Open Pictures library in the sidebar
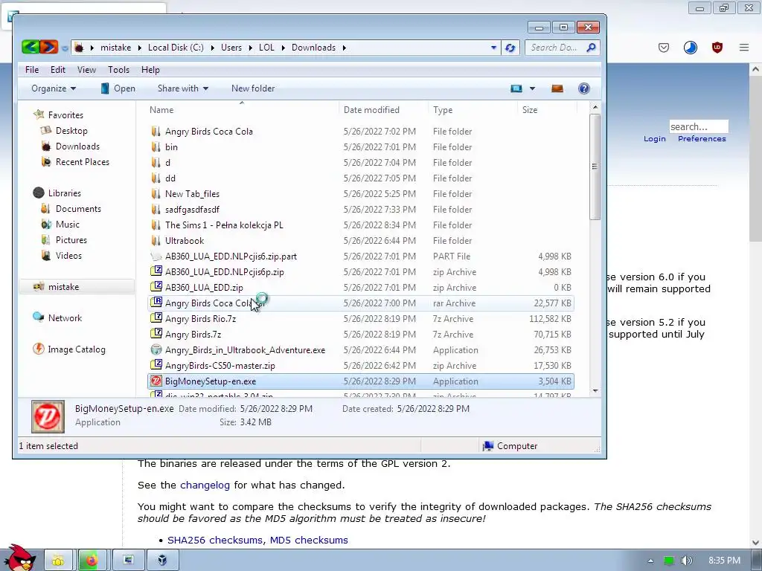This screenshot has height=571, width=762. pyautogui.click(x=71, y=240)
